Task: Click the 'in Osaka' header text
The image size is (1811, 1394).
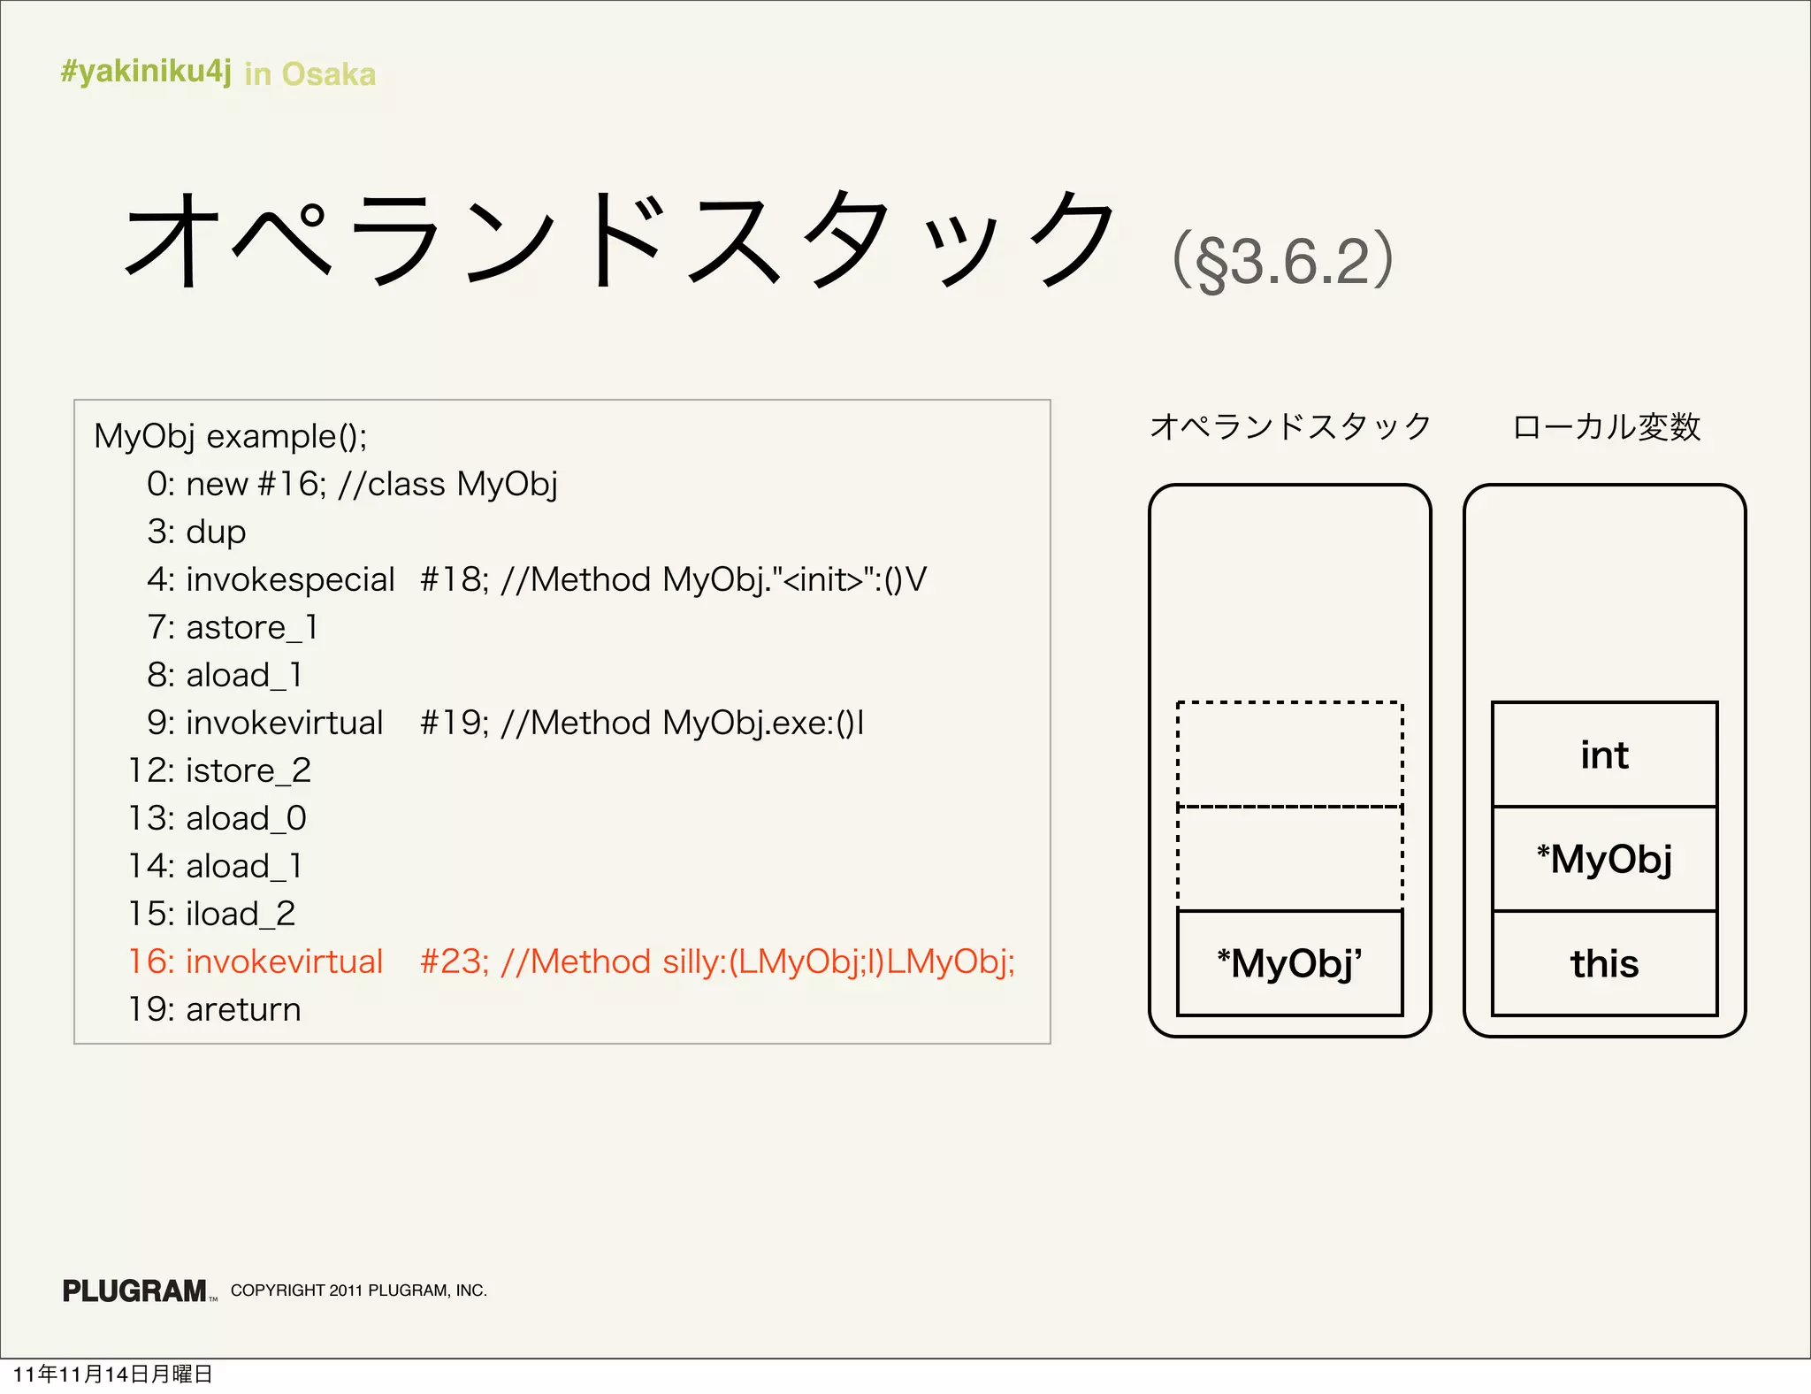Action: point(309,74)
